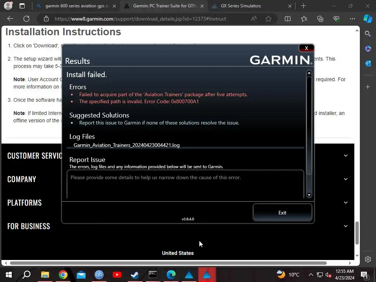Open Command Prompt from taskbar
376x282 pixels.
(x=153, y=275)
